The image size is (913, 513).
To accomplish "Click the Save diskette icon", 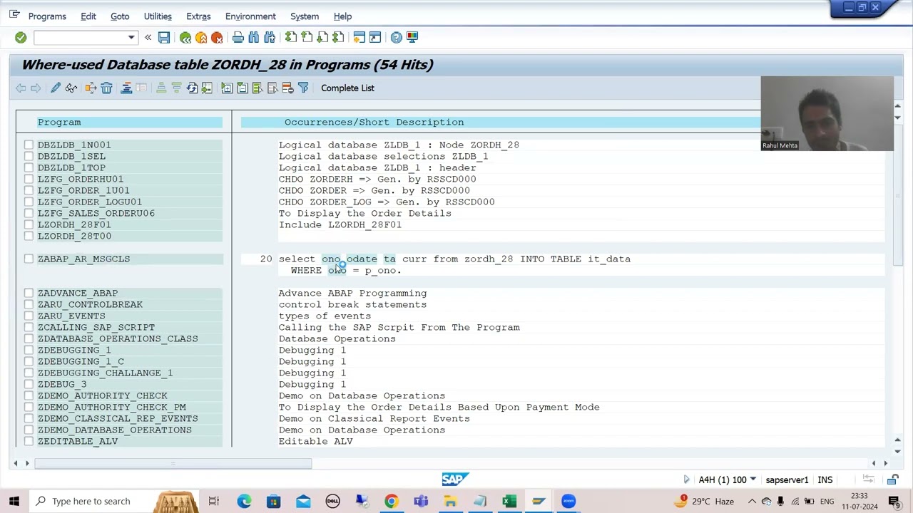I will tap(164, 37).
